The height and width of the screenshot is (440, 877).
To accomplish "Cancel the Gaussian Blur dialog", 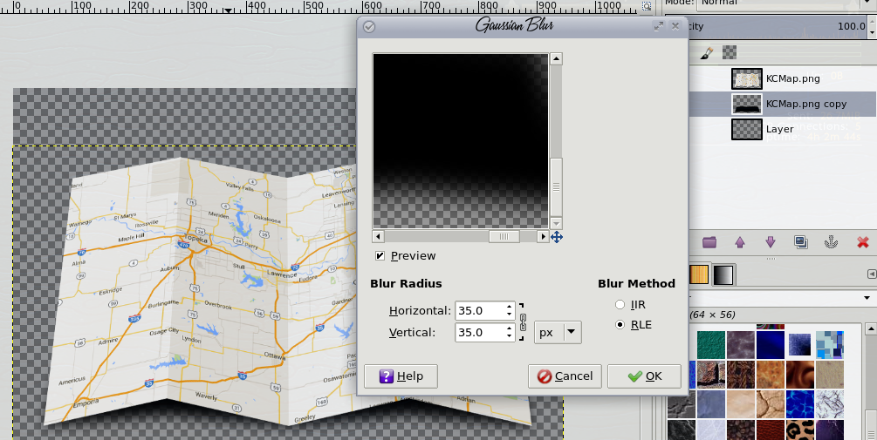I will tap(565, 376).
